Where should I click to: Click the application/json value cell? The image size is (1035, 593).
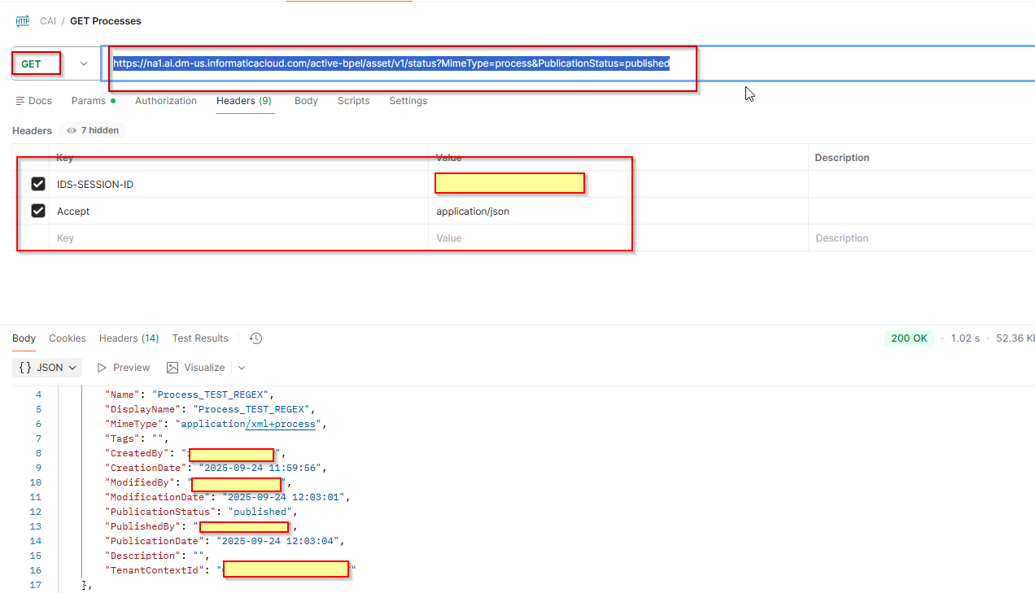[618, 211]
